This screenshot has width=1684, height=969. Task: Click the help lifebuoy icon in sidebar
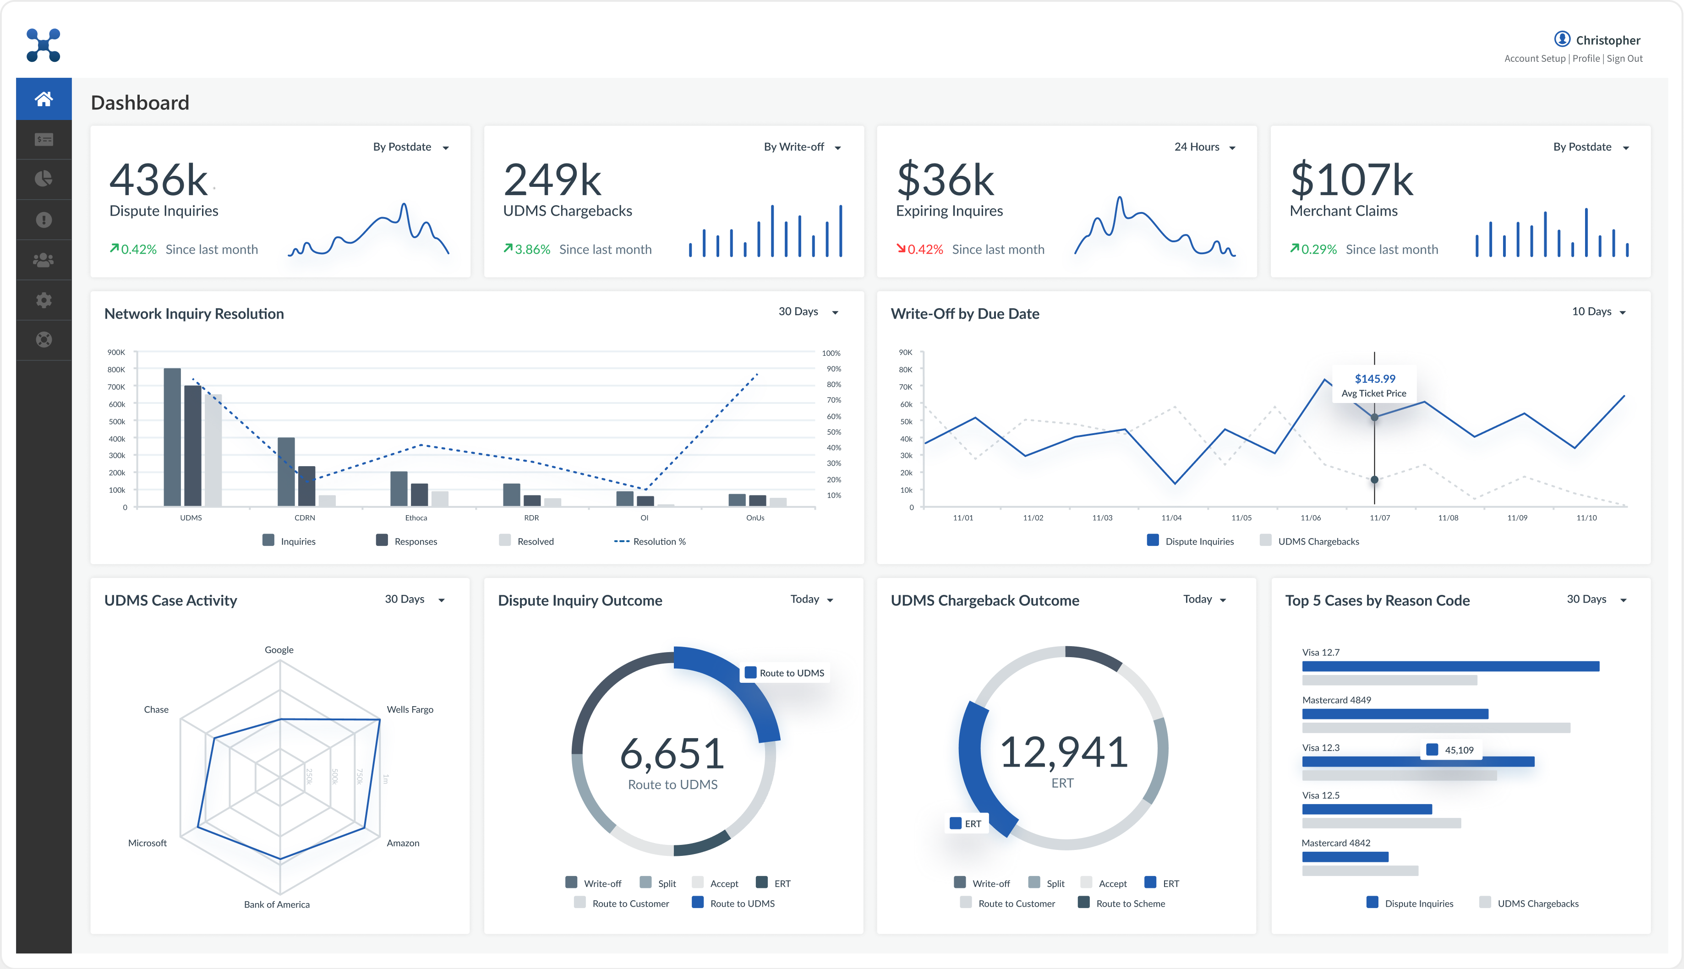[x=43, y=340]
